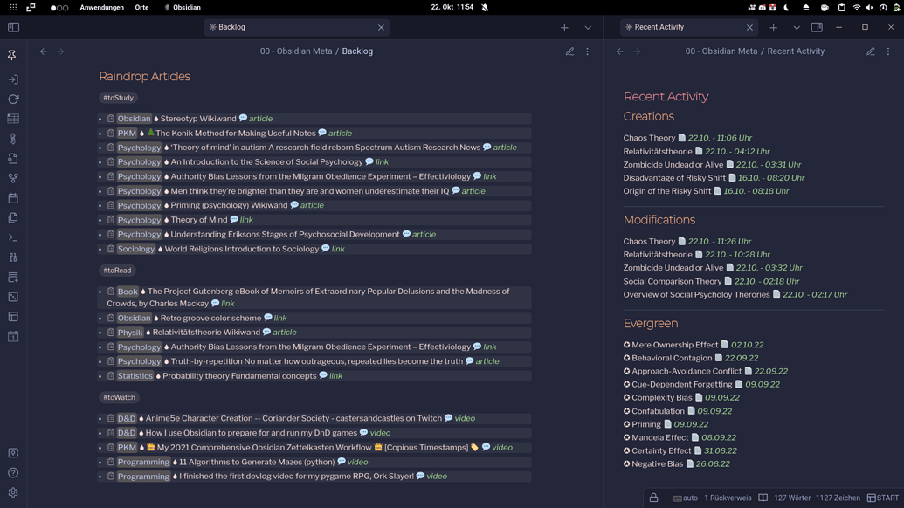
Task: Open the tab list chevron next to Backlog
Action: tap(588, 27)
